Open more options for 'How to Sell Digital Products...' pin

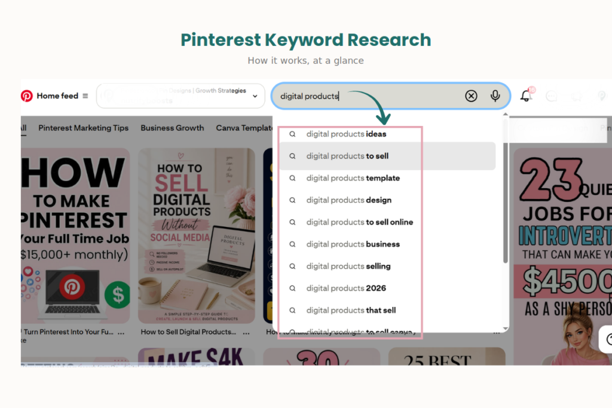(x=246, y=333)
